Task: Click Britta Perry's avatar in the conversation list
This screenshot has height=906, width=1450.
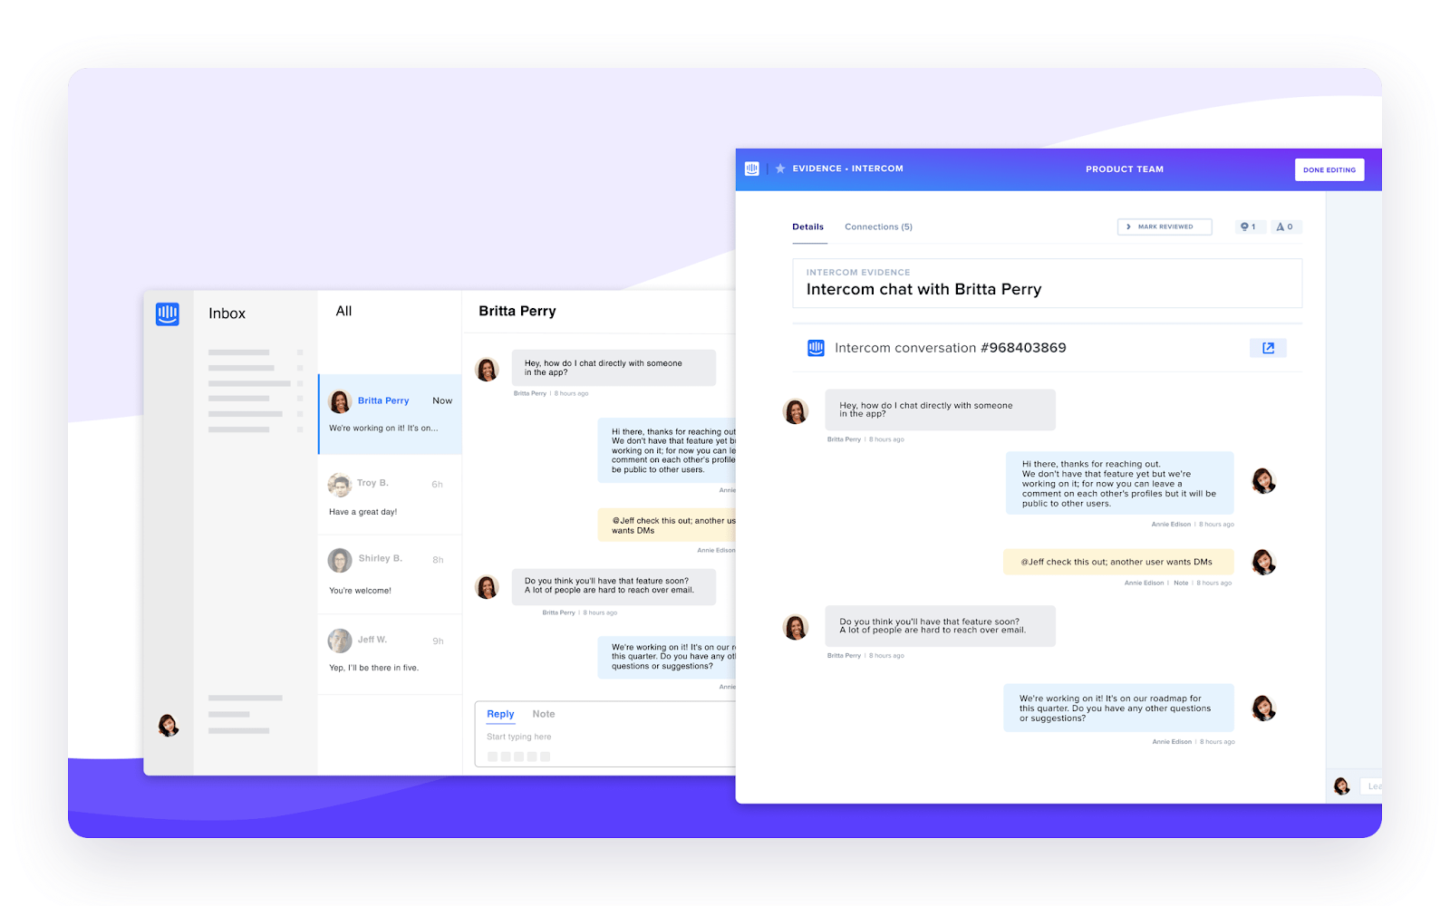Action: tap(340, 401)
